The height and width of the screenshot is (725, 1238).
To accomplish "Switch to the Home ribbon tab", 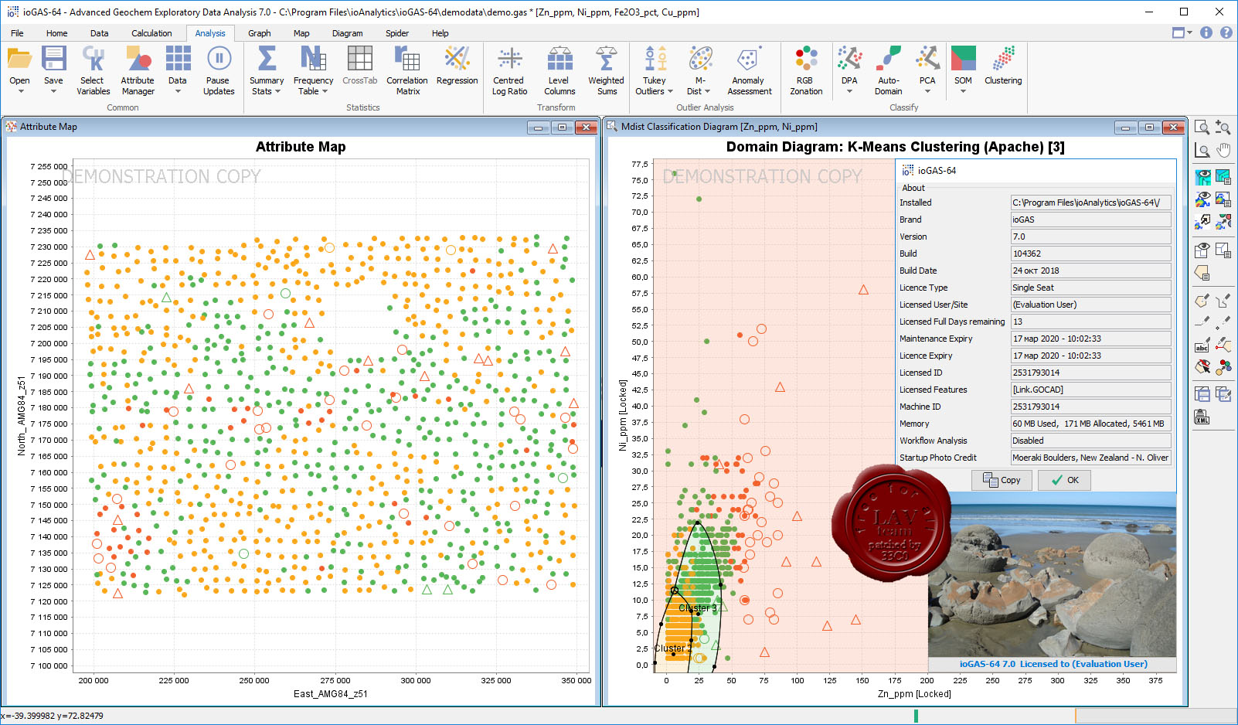I will pos(56,33).
